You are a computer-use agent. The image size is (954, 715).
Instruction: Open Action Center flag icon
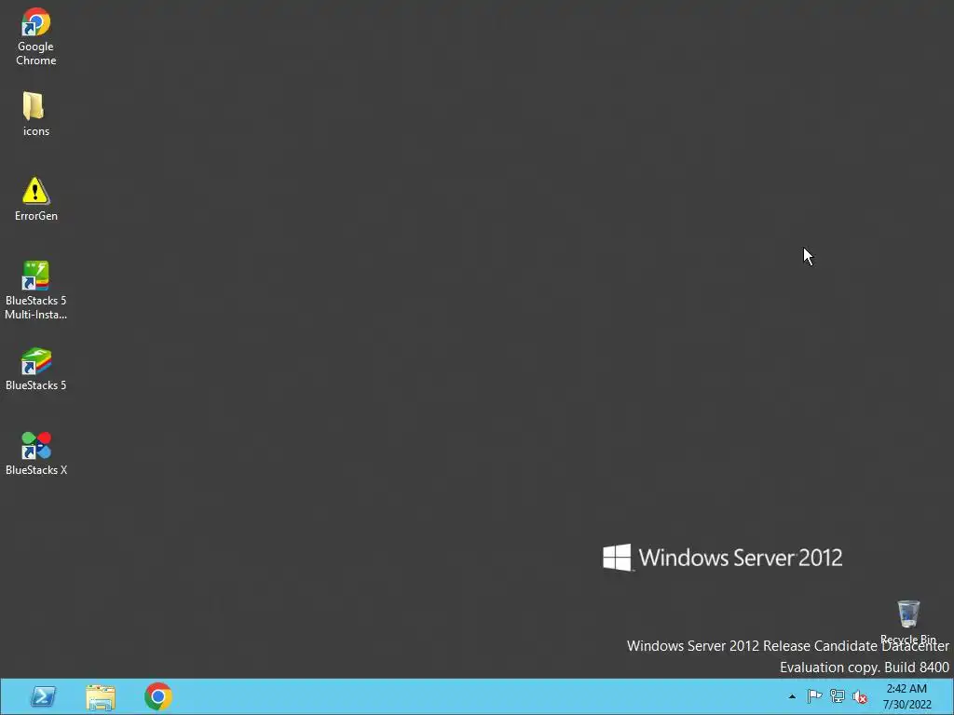coord(814,696)
